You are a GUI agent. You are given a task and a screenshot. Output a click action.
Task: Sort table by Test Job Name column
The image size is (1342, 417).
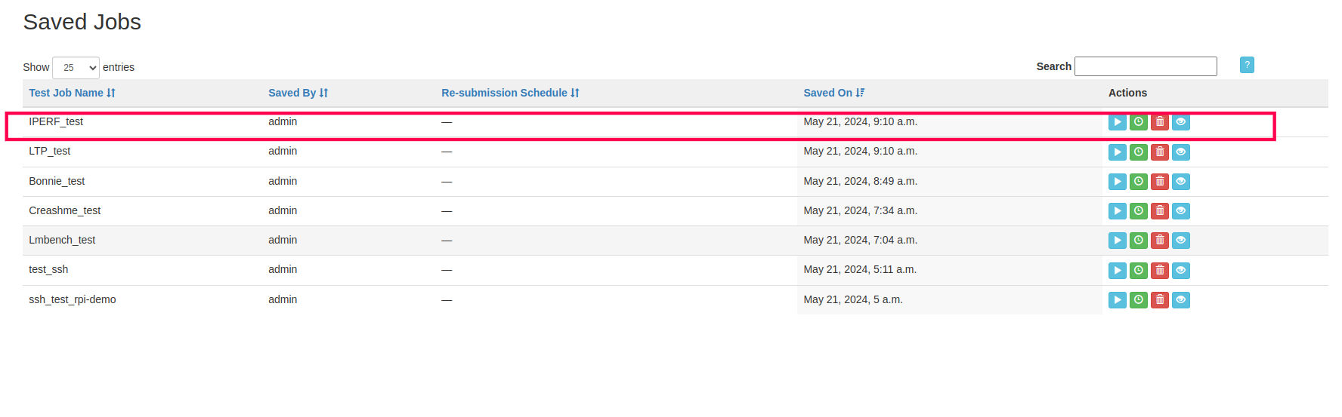pyautogui.click(x=72, y=93)
